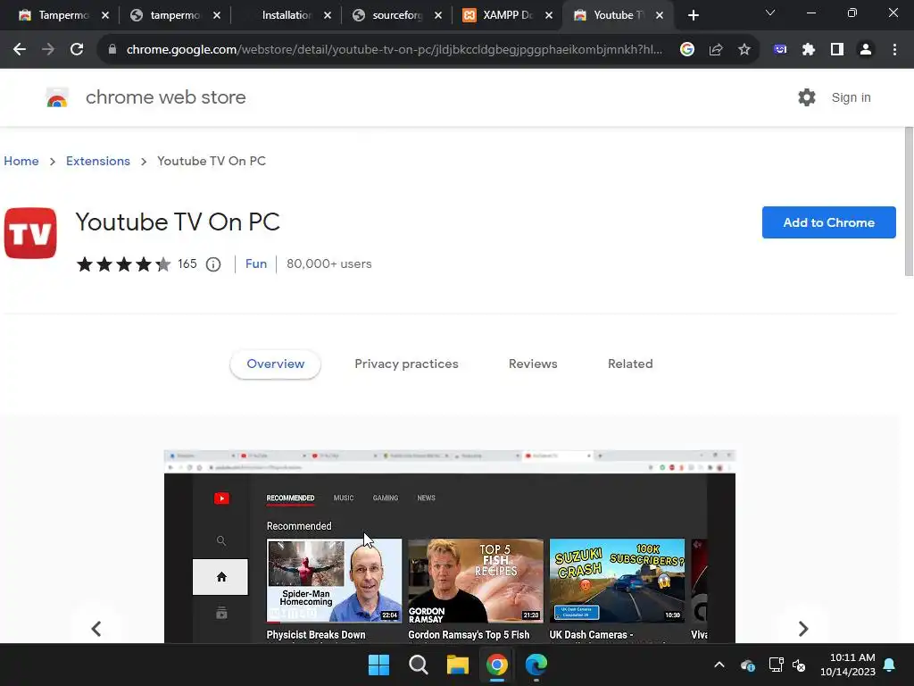Image resolution: width=914 pixels, height=686 pixels.
Task: Open the tab search dropdown arrow
Action: pyautogui.click(x=770, y=13)
